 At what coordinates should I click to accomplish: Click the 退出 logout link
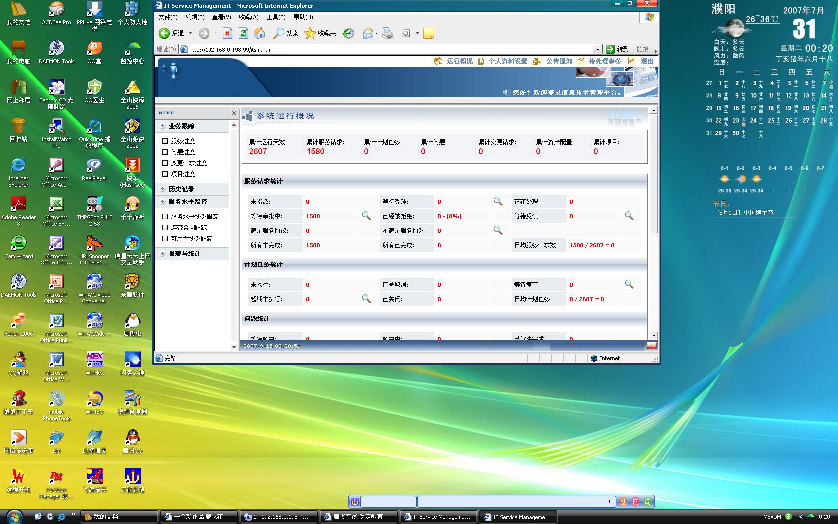[647, 61]
